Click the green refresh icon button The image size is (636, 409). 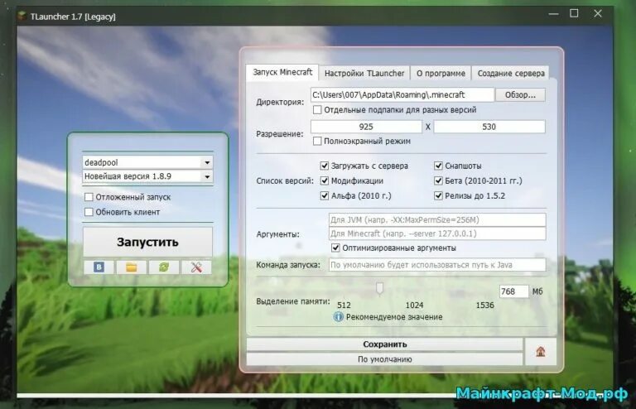(164, 267)
